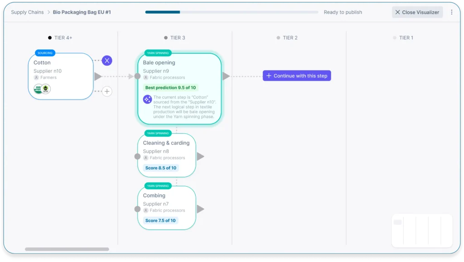The image size is (464, 262).
Task: Click the plus add-branch circle near Cotton
Action: coord(107,91)
